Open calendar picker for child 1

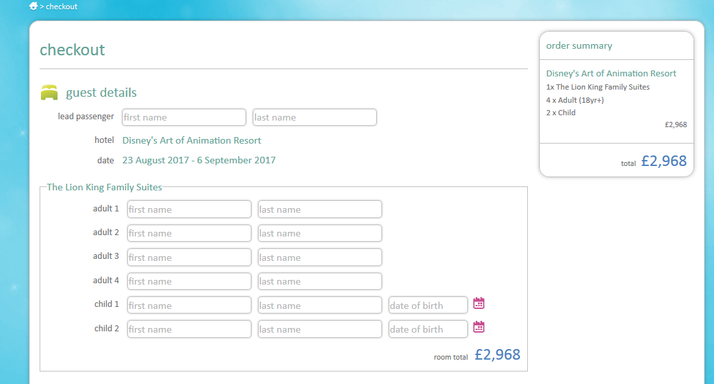point(479,304)
